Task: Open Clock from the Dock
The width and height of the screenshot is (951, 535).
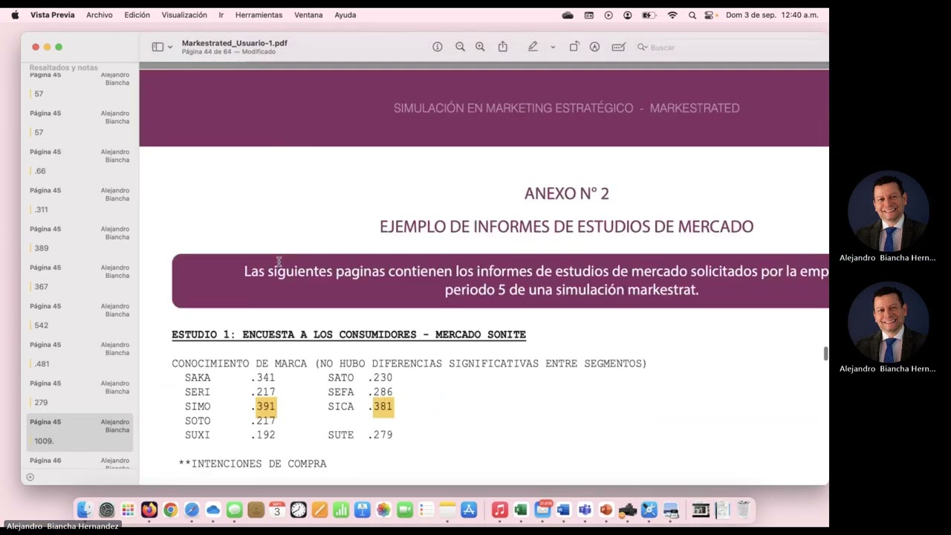Action: pyautogui.click(x=299, y=510)
